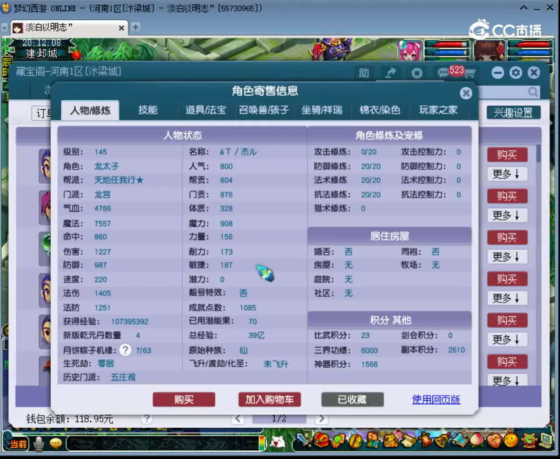This screenshot has width=560, height=459.
Task: Click the second 购买 button in the right list
Action: point(507,196)
